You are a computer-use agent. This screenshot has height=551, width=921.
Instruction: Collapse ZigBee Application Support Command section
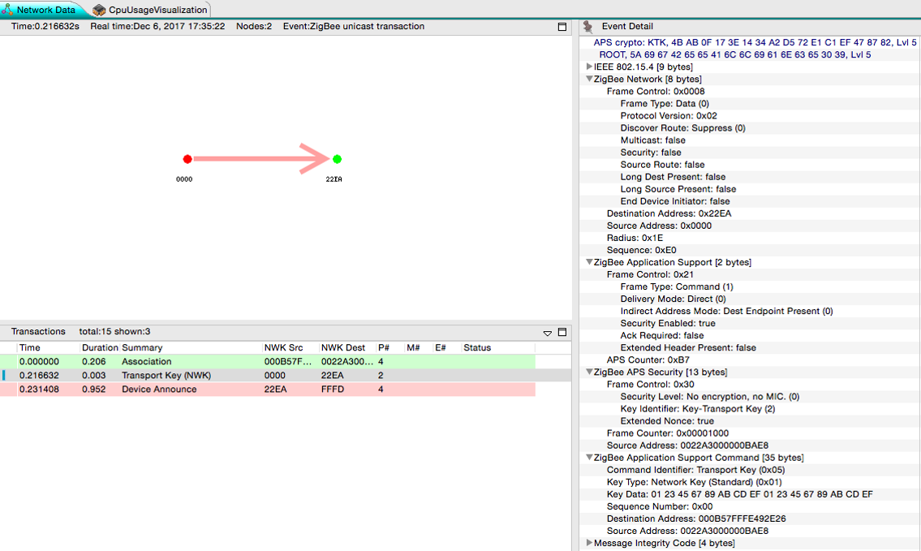pos(589,458)
